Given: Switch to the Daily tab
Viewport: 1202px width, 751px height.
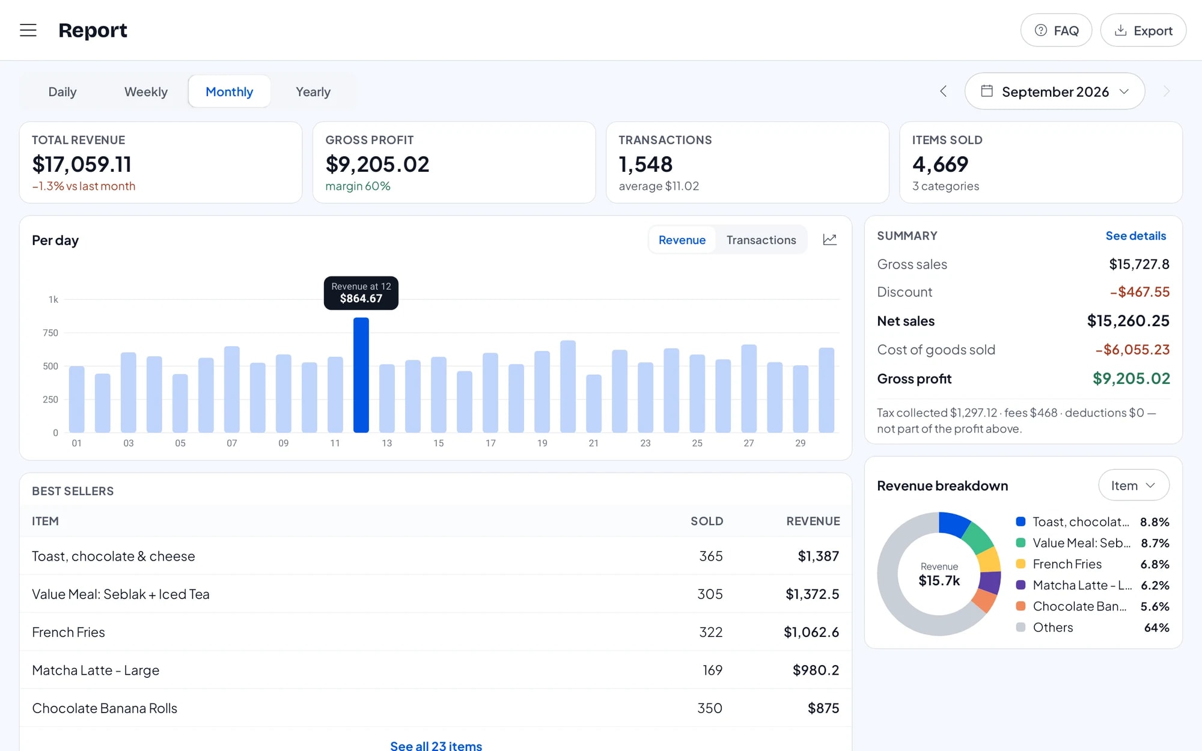Looking at the screenshot, I should (x=63, y=91).
